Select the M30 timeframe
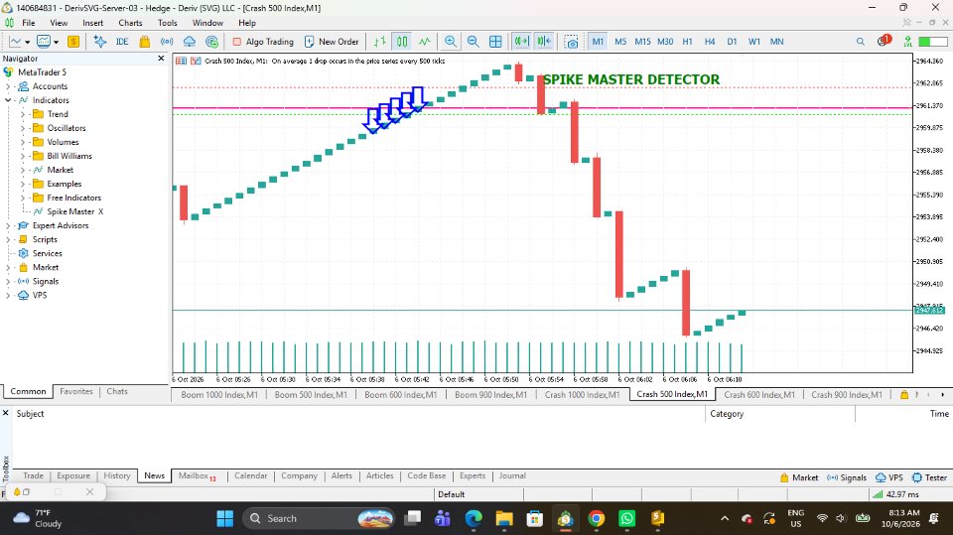953x535 pixels. pos(665,42)
